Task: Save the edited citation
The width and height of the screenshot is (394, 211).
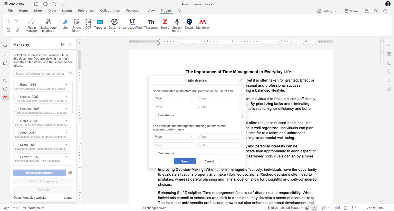Action: pyautogui.click(x=185, y=161)
